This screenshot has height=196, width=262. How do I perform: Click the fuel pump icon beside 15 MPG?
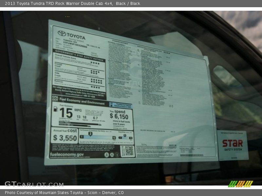pos(55,109)
